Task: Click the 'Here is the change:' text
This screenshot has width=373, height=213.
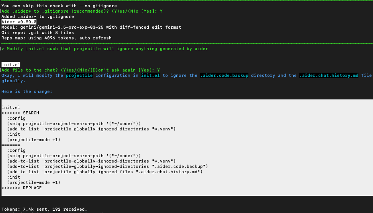Action: pyautogui.click(x=27, y=91)
